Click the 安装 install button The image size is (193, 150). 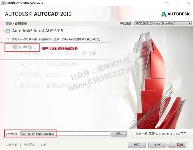click(x=157, y=145)
